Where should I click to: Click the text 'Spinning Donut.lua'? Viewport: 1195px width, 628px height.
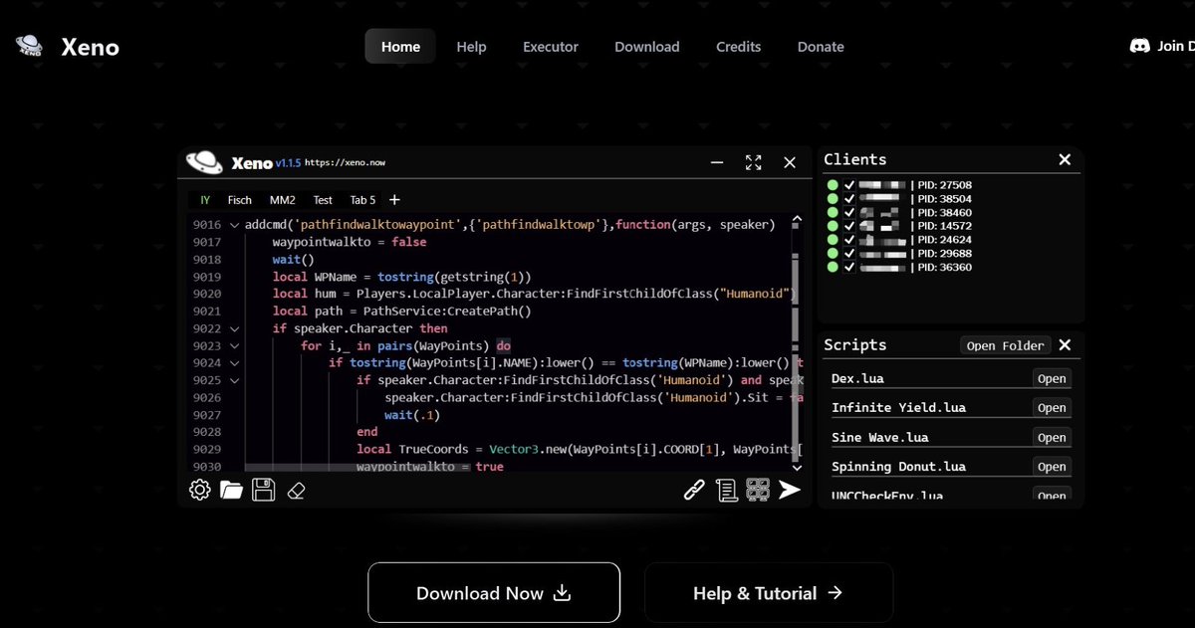click(898, 466)
